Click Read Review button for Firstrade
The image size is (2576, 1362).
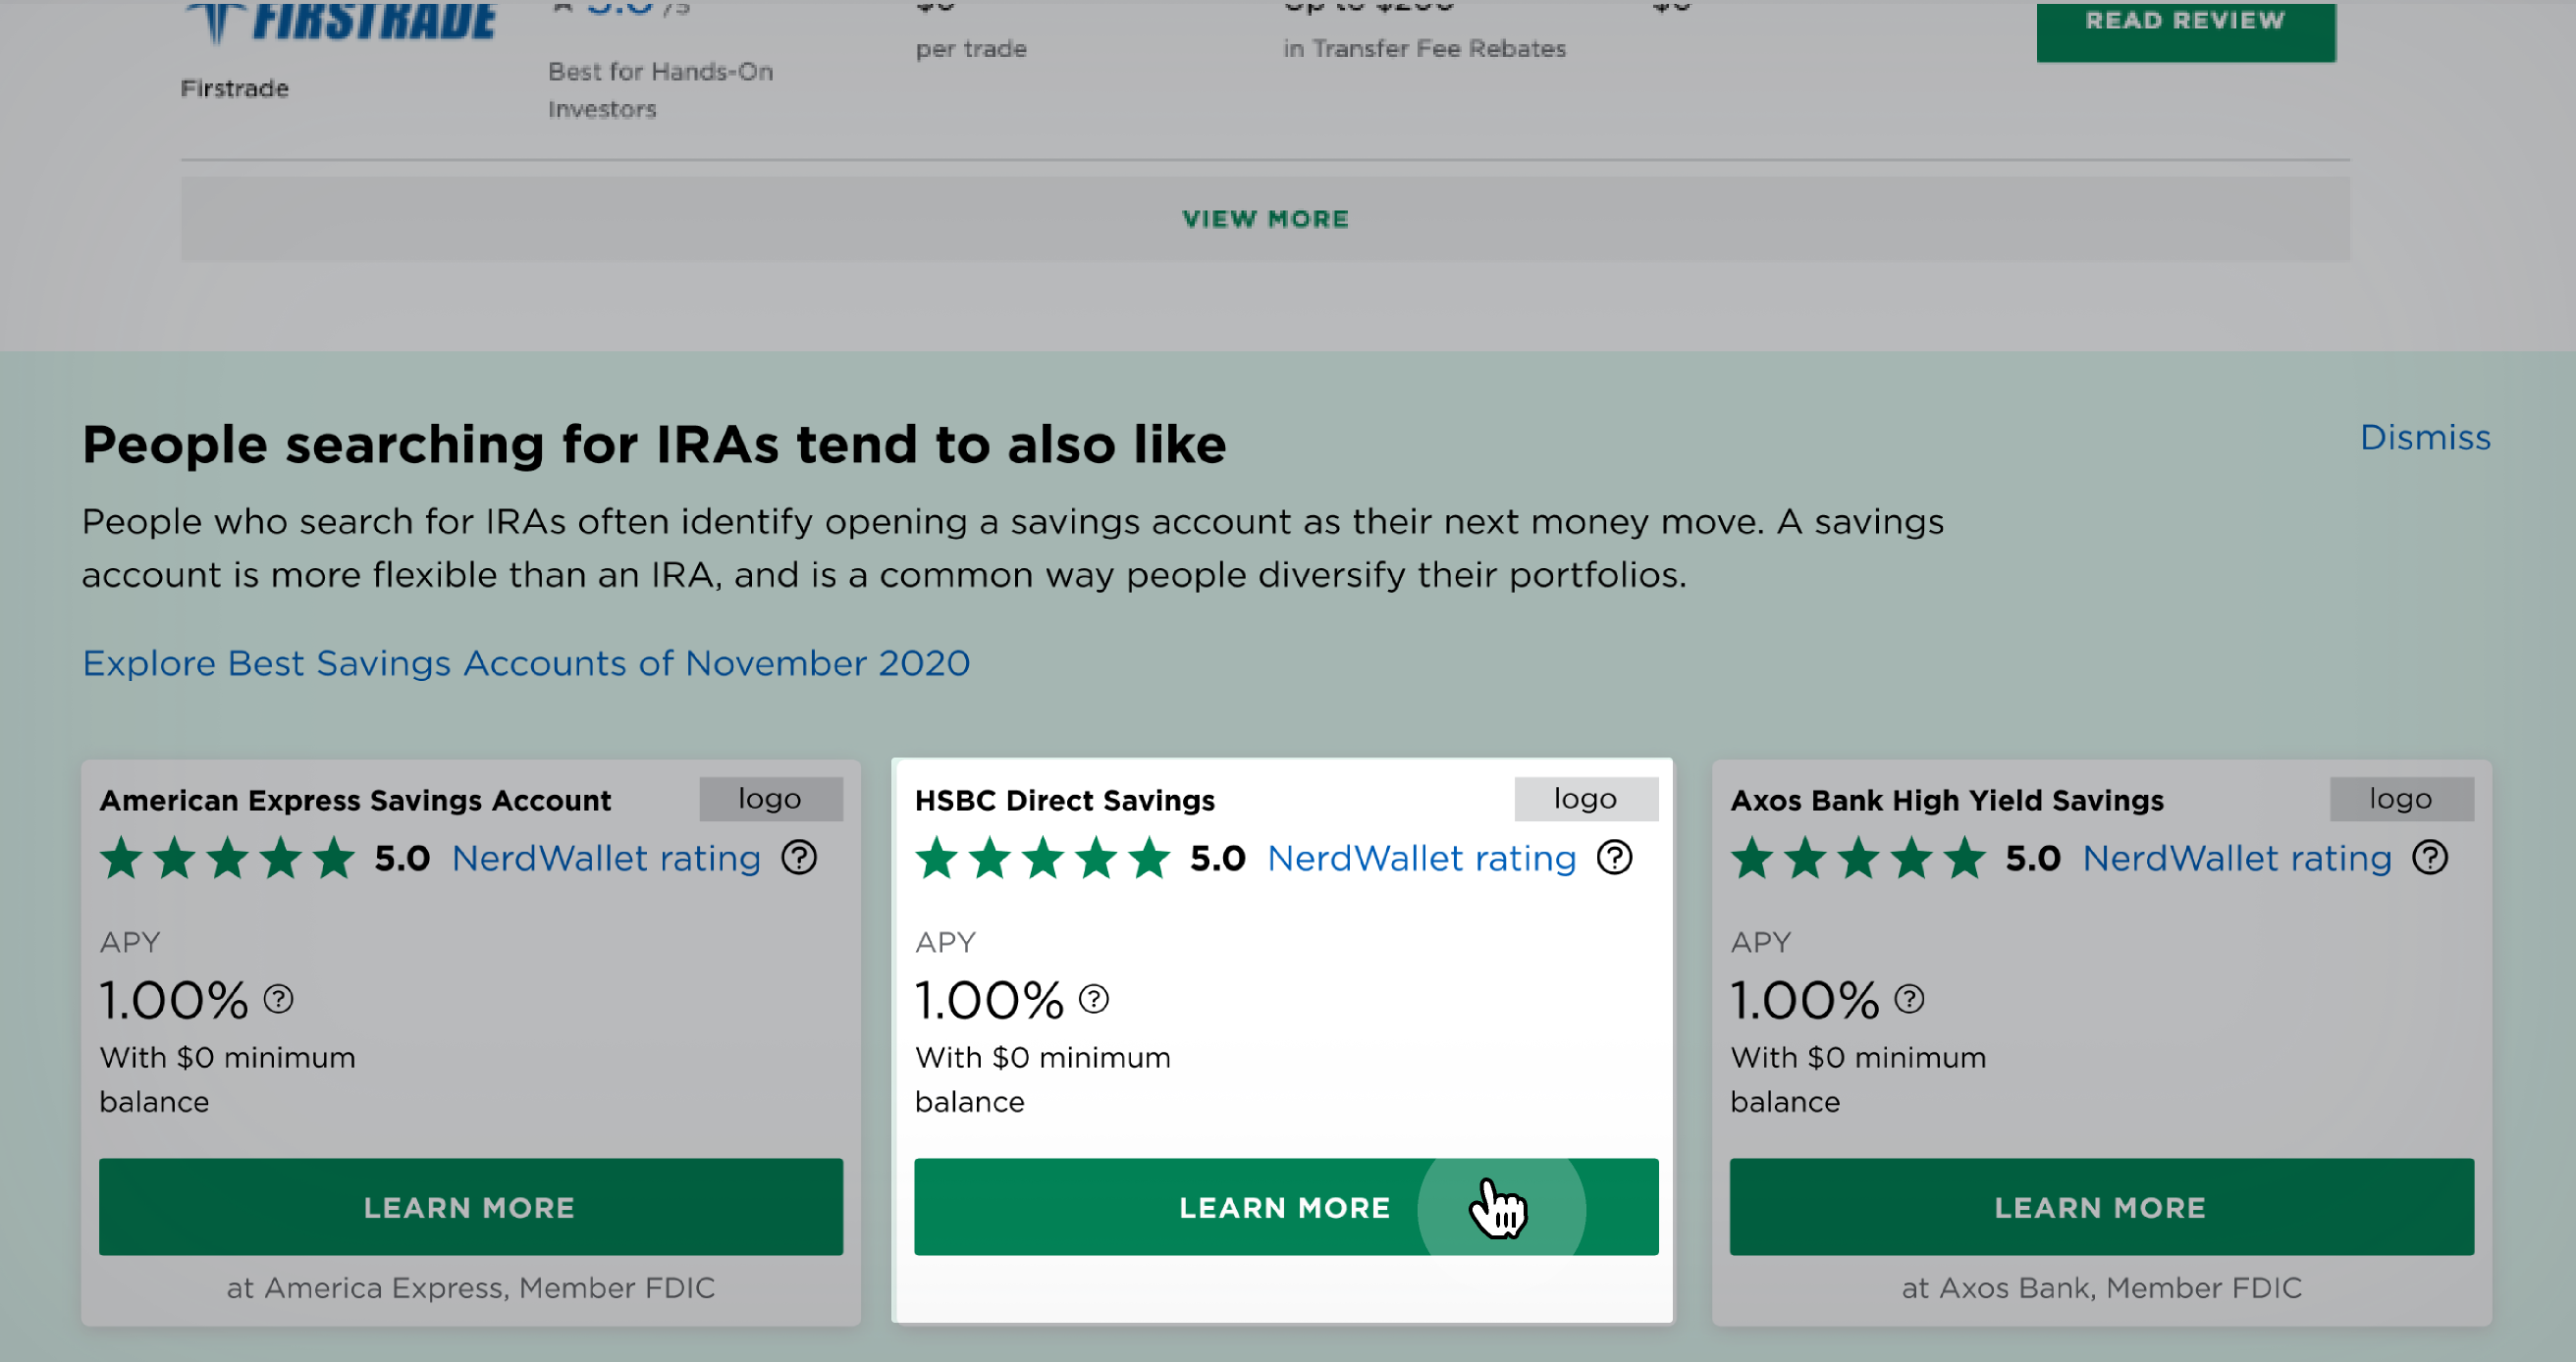(x=2185, y=28)
